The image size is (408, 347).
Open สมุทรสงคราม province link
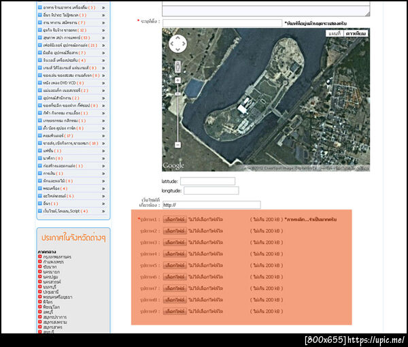(x=55, y=322)
